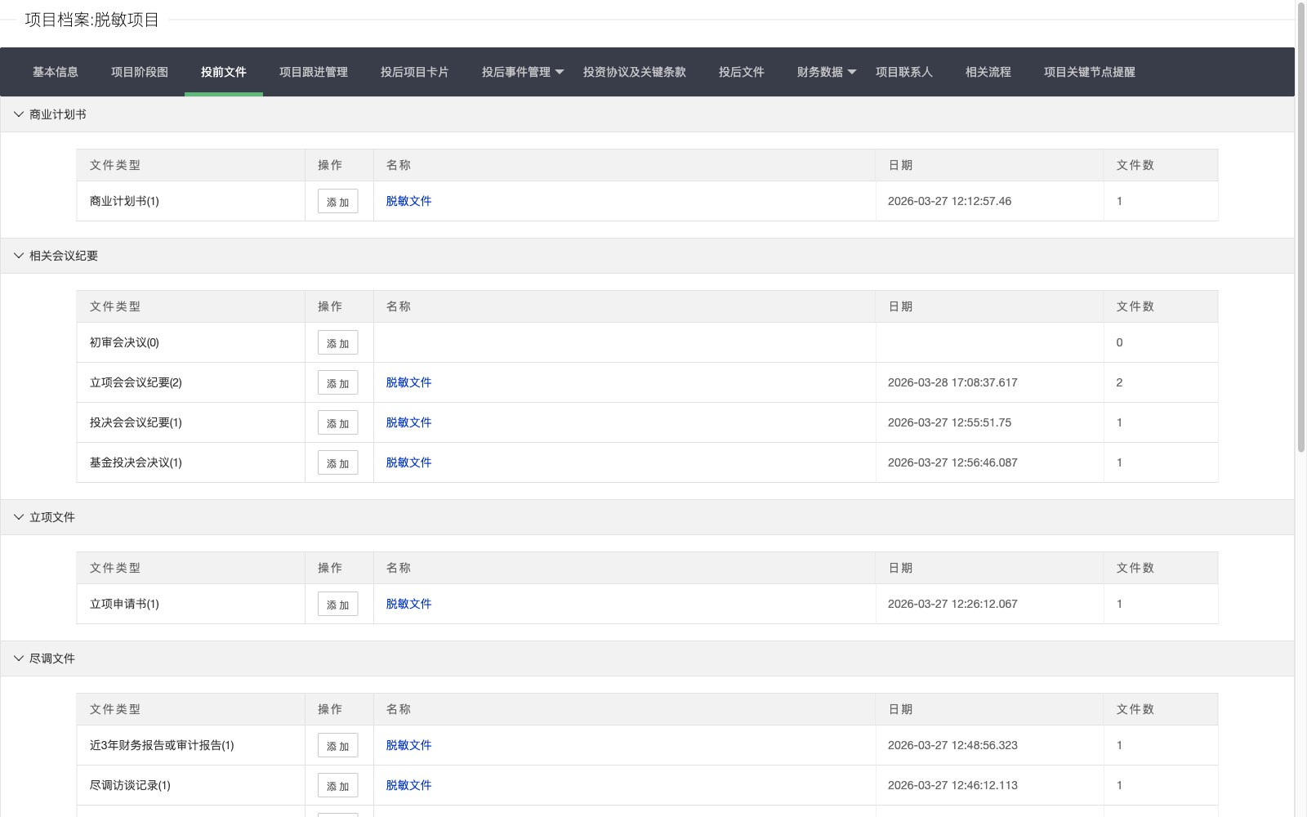Add a file to 立项会会议纪要
Viewport: 1307px width, 817px height.
337,383
